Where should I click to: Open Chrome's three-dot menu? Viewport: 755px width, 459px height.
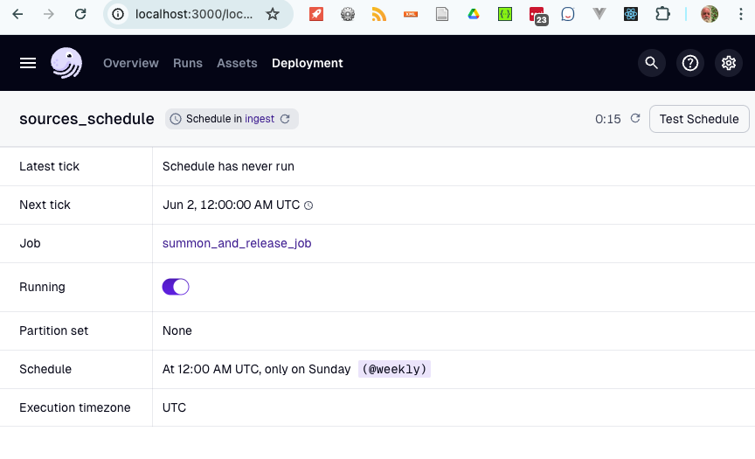[740, 14]
